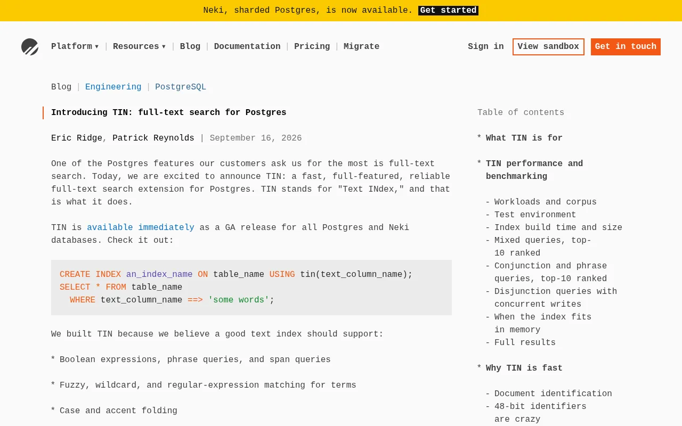
Task: Click the PlanetScale logo icon
Action: [x=30, y=47]
